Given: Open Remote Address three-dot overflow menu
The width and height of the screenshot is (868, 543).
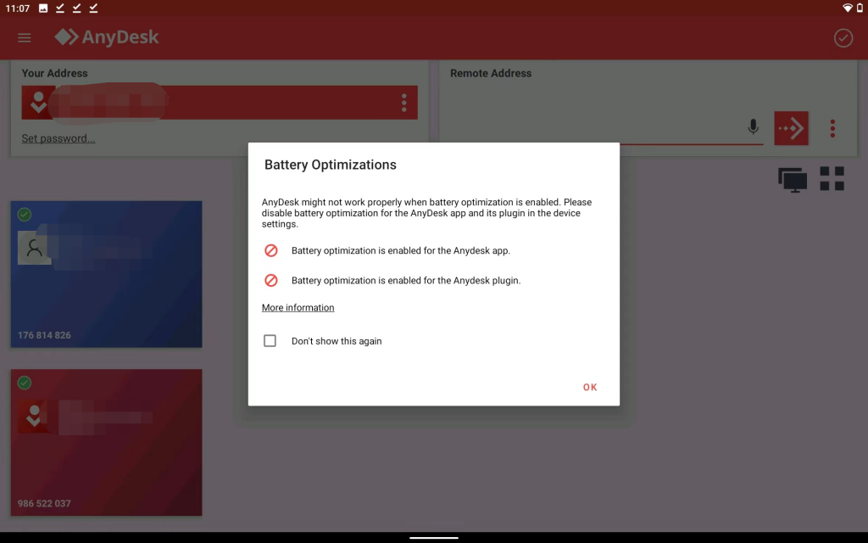Looking at the screenshot, I should (x=832, y=129).
